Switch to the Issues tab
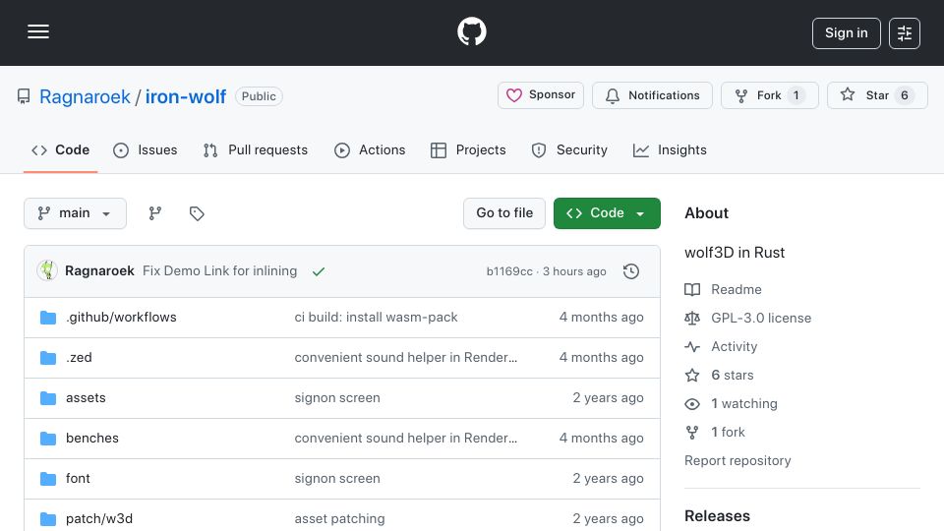 coord(146,149)
